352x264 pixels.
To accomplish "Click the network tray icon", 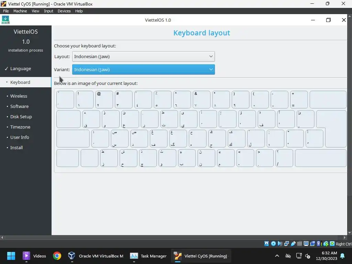I will pyautogui.click(x=299, y=256).
